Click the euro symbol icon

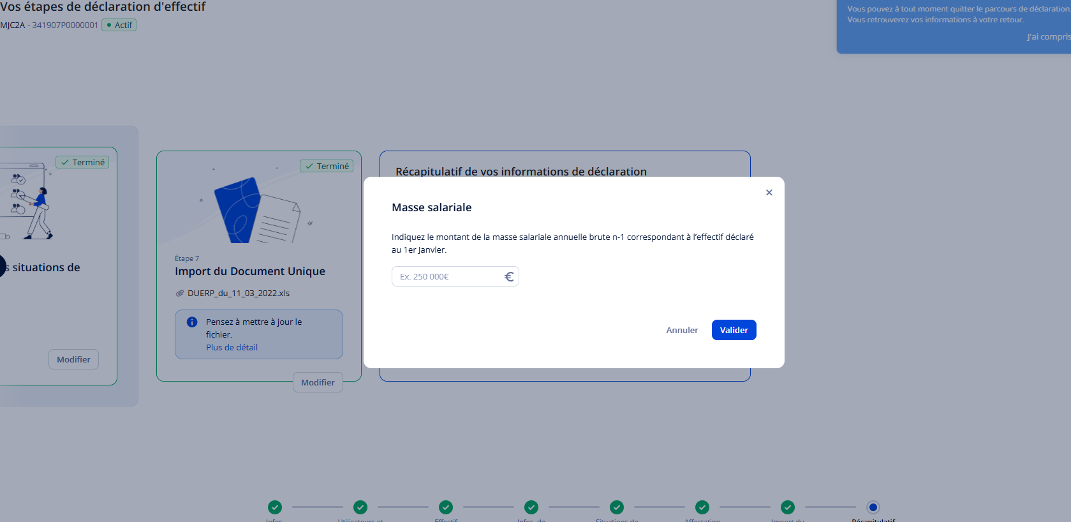coord(509,276)
